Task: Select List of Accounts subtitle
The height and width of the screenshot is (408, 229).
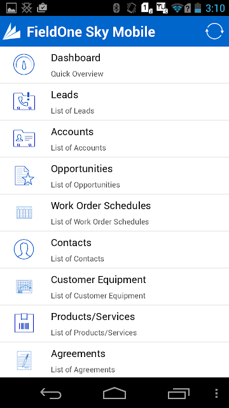Action: click(78, 148)
